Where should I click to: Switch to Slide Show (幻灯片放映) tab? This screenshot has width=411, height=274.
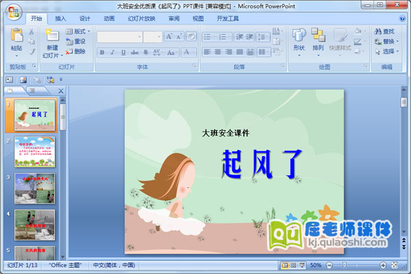pos(142,18)
